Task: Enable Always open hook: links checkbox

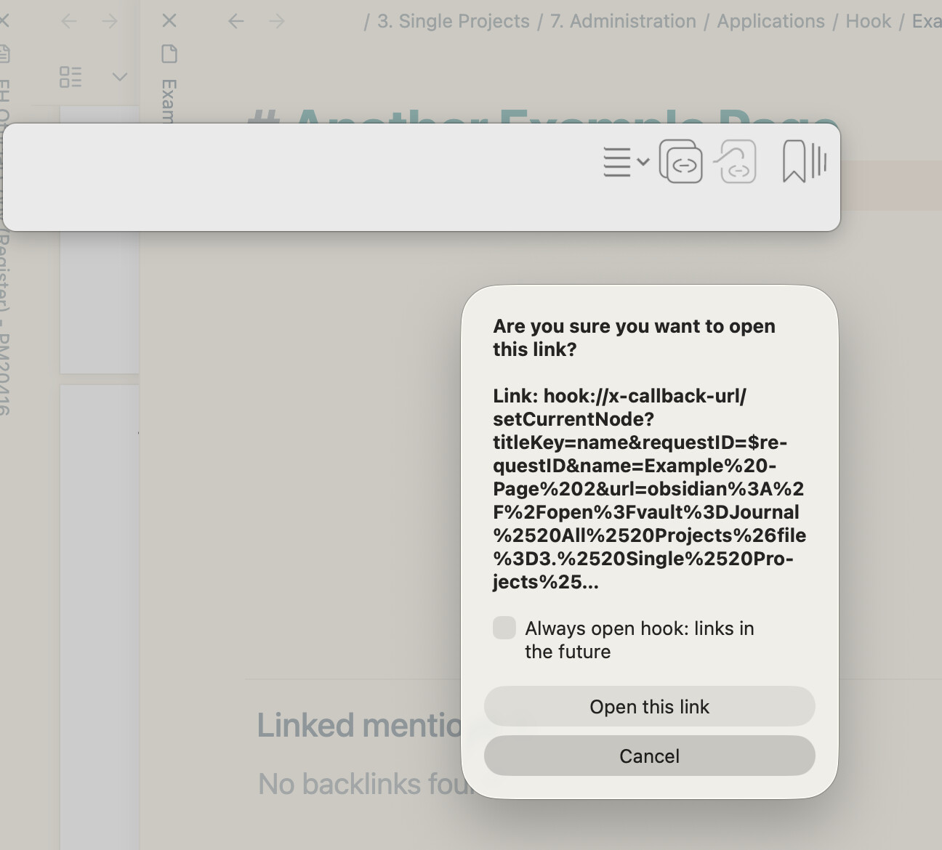Action: pos(504,628)
